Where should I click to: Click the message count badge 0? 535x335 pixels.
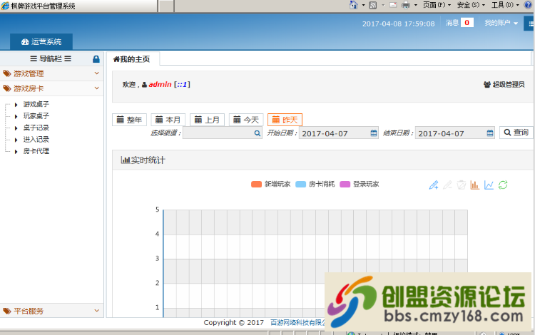[467, 23]
